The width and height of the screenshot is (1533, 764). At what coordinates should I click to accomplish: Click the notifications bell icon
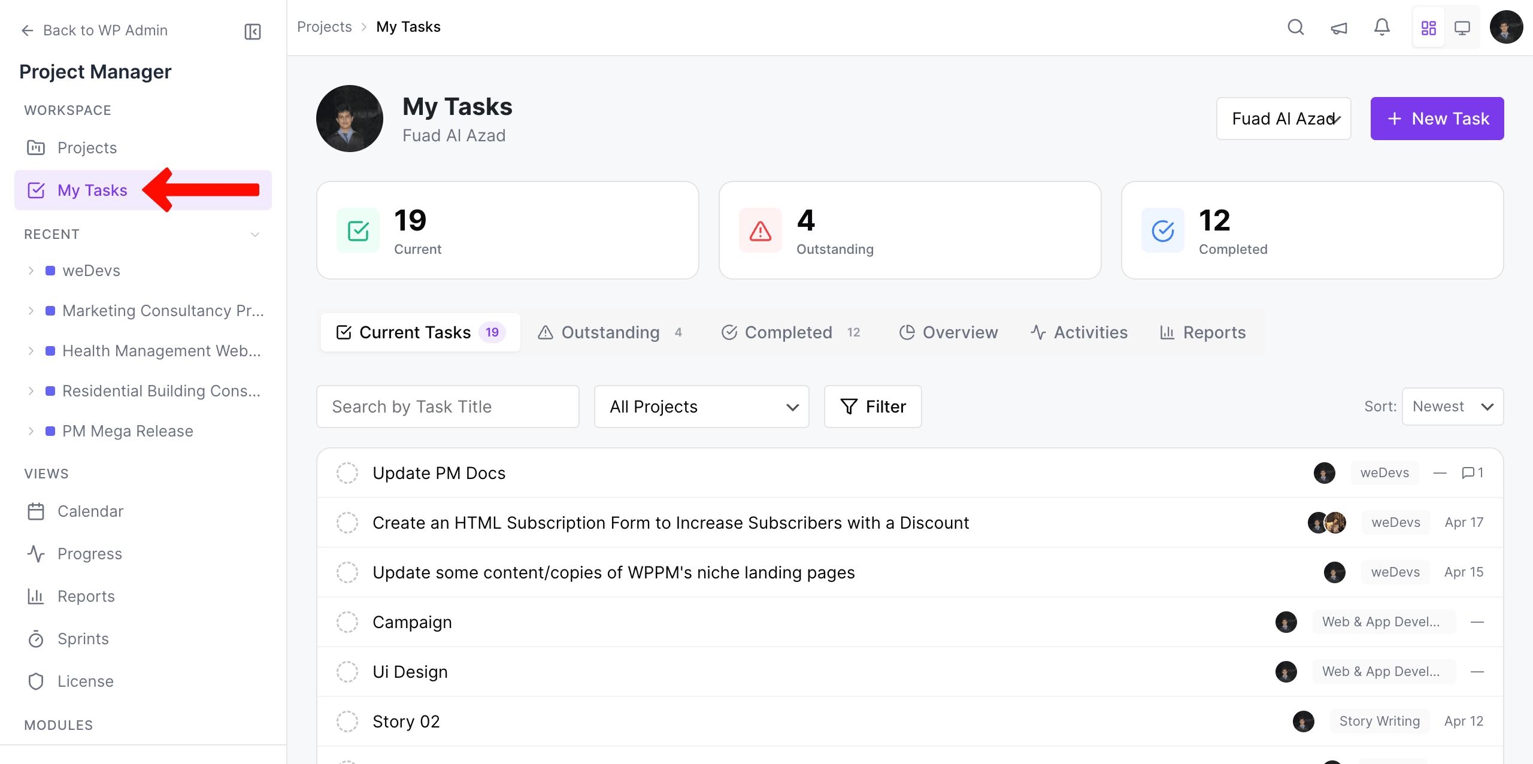point(1381,27)
